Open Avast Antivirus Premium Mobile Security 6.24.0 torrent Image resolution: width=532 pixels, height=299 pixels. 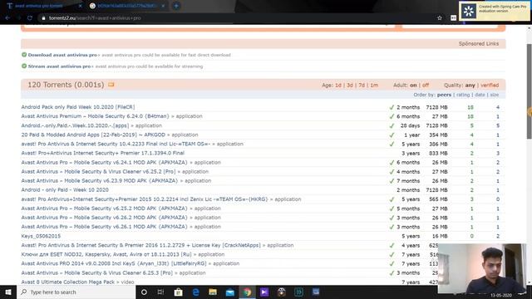pos(95,116)
